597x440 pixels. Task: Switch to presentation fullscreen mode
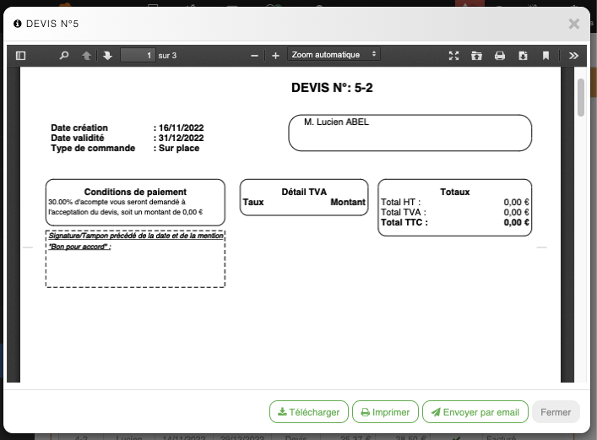coord(453,56)
